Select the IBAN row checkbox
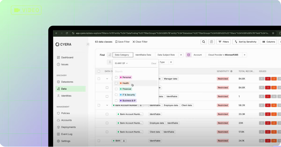This screenshot has width=281, height=147. 99,141
